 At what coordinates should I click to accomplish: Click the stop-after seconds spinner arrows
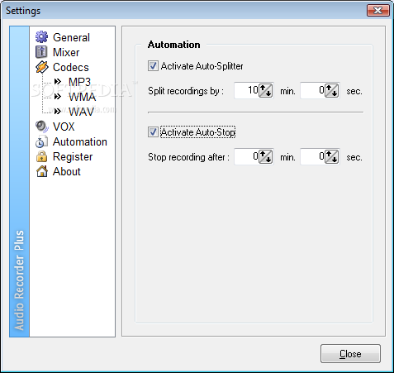click(332, 156)
